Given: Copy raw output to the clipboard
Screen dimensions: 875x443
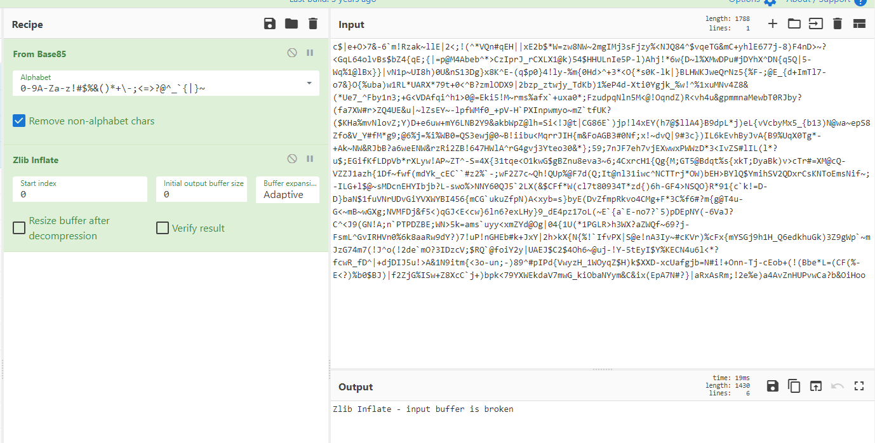Looking at the screenshot, I should [794, 386].
